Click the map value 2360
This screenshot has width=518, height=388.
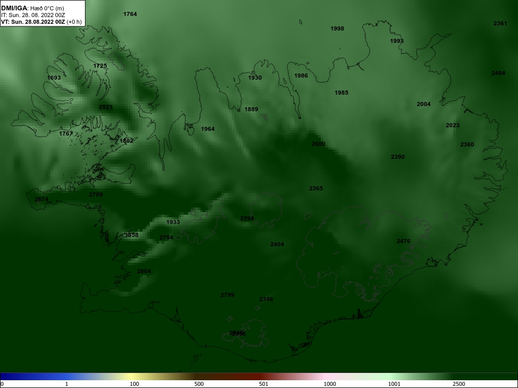[467, 144]
